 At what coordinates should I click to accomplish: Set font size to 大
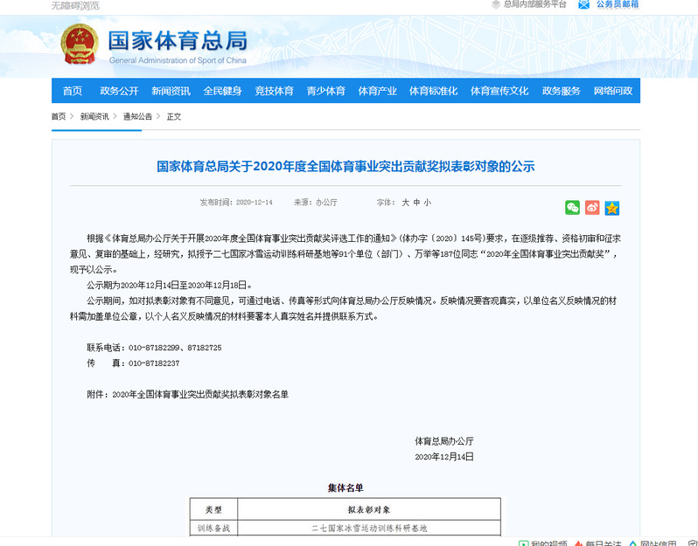click(405, 202)
